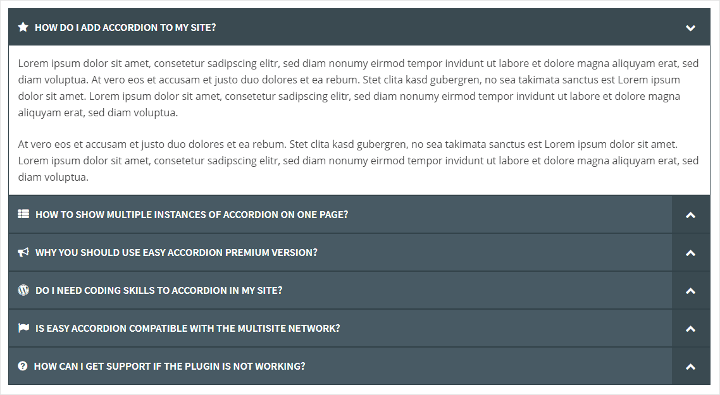This screenshot has width=720, height=395.
Task: Click the flag icon beside multisite network question
Action: pyautogui.click(x=23, y=327)
